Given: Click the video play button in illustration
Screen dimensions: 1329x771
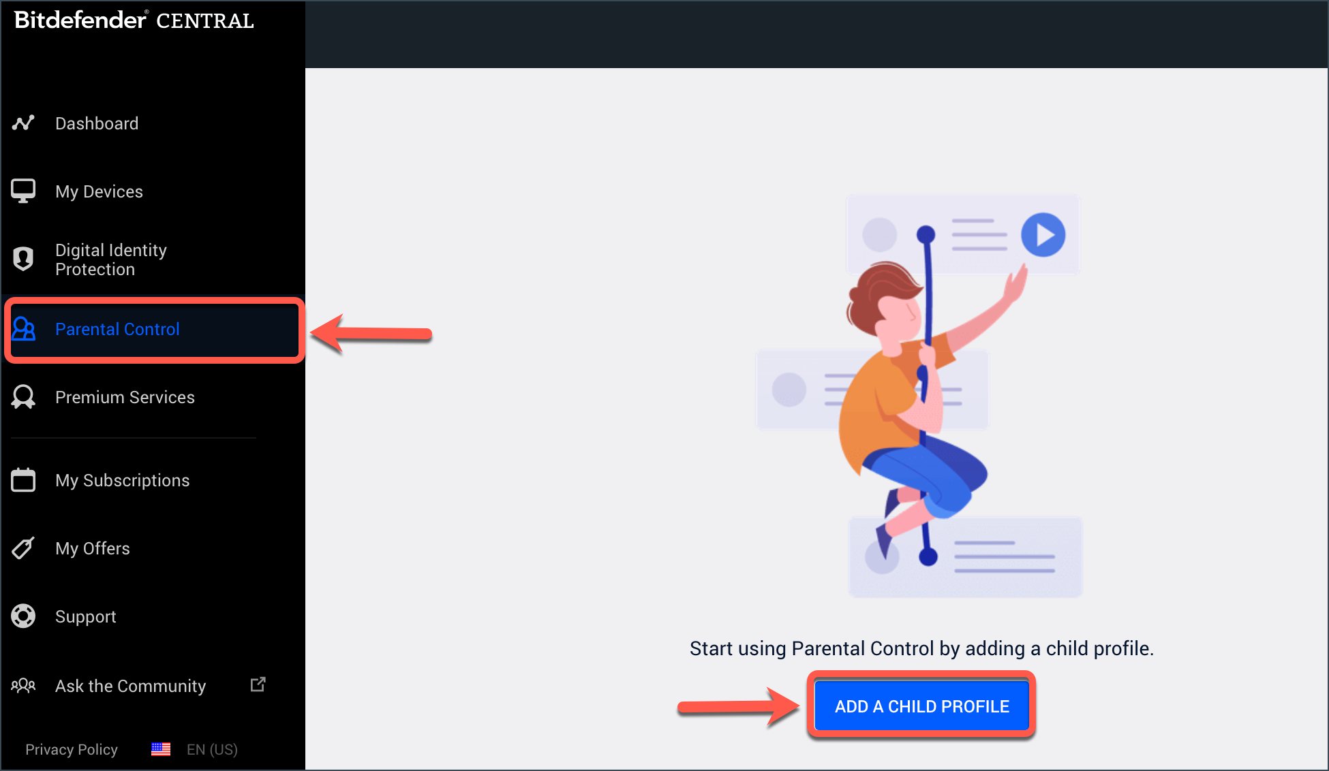Looking at the screenshot, I should (x=1041, y=236).
